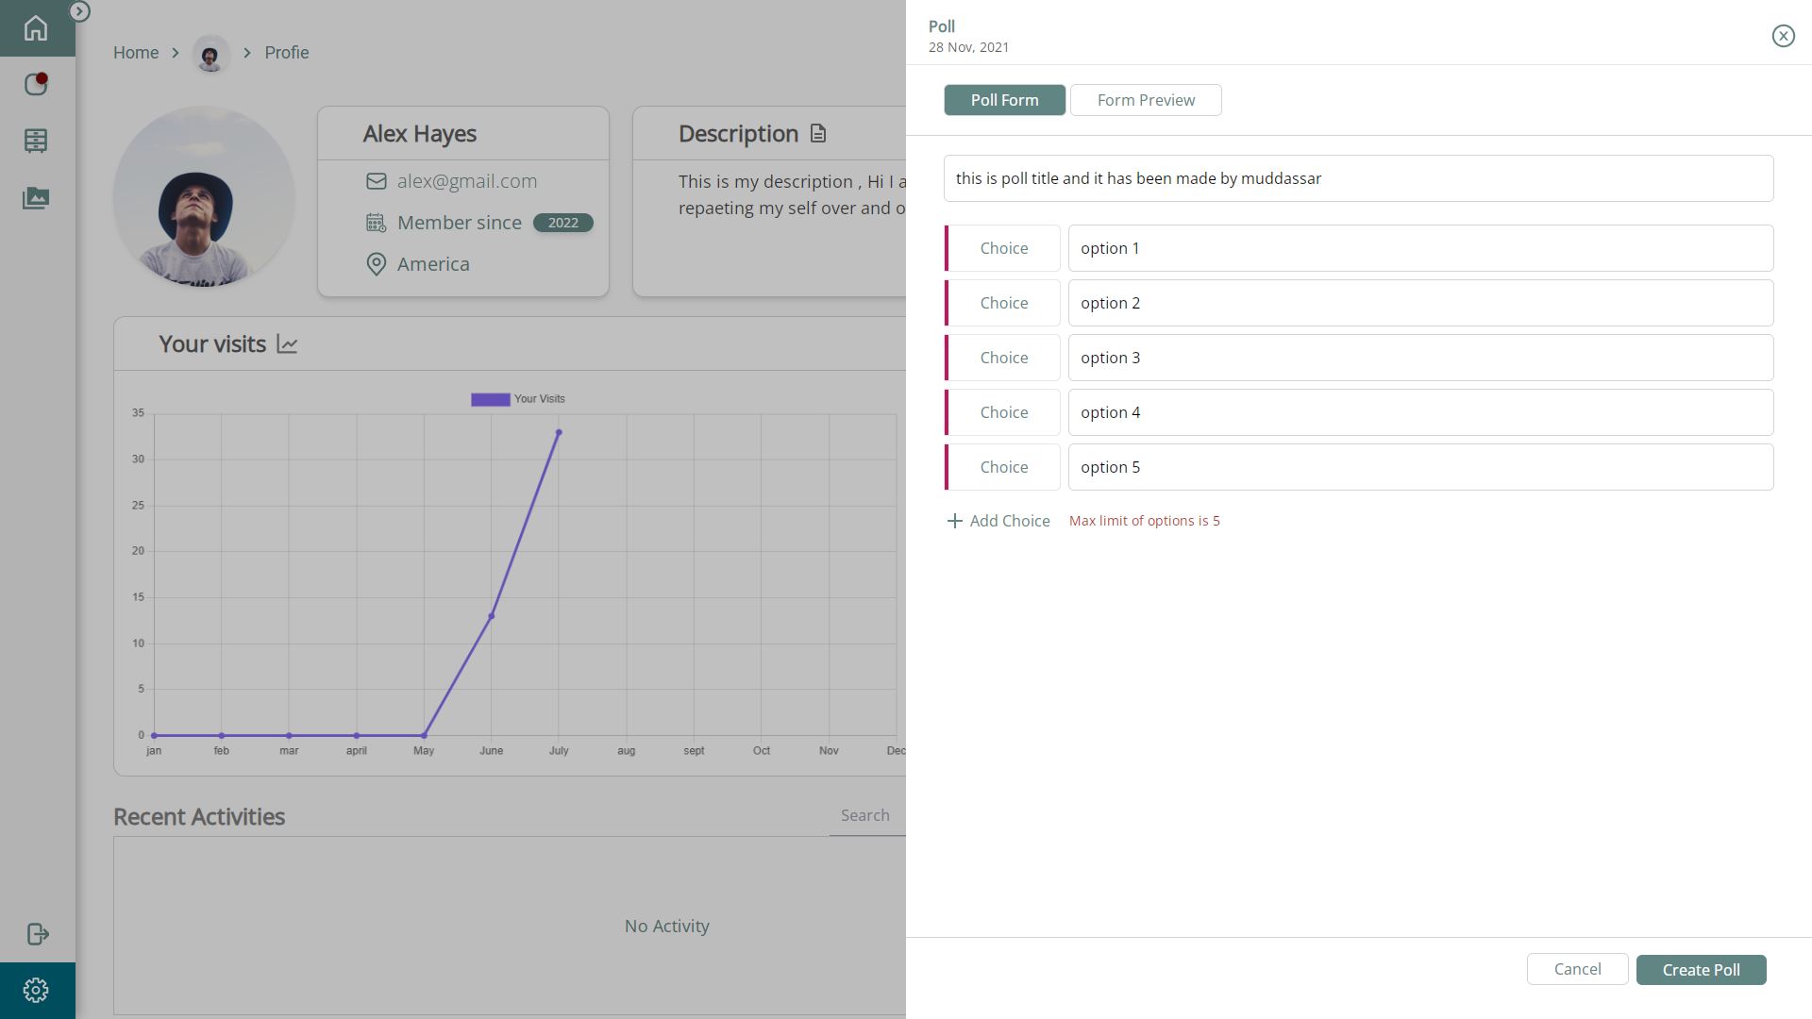Image resolution: width=1812 pixels, height=1019 pixels.
Task: Go to Home breadcrumb link
Action: pyautogui.click(x=136, y=53)
